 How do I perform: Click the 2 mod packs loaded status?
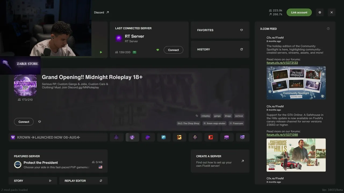pyautogui.click(x=15, y=190)
